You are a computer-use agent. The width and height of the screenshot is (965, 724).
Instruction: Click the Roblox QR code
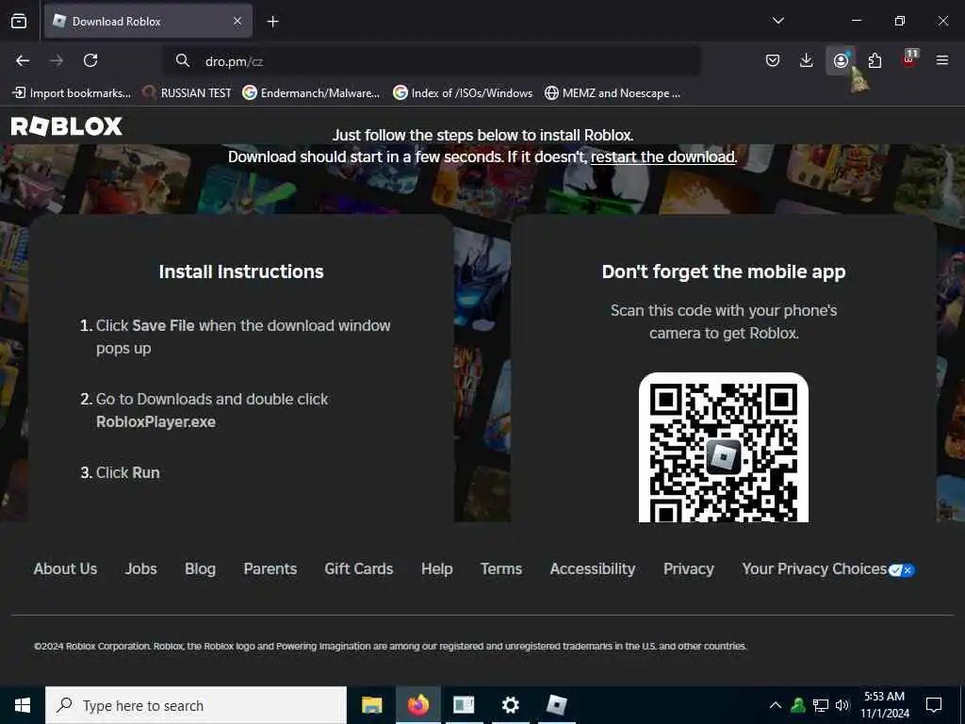(724, 448)
